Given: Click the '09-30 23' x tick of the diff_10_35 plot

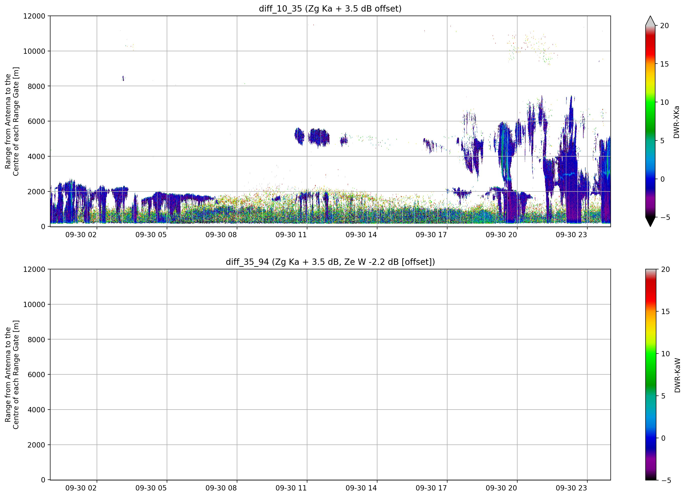Looking at the screenshot, I should 571,235.
